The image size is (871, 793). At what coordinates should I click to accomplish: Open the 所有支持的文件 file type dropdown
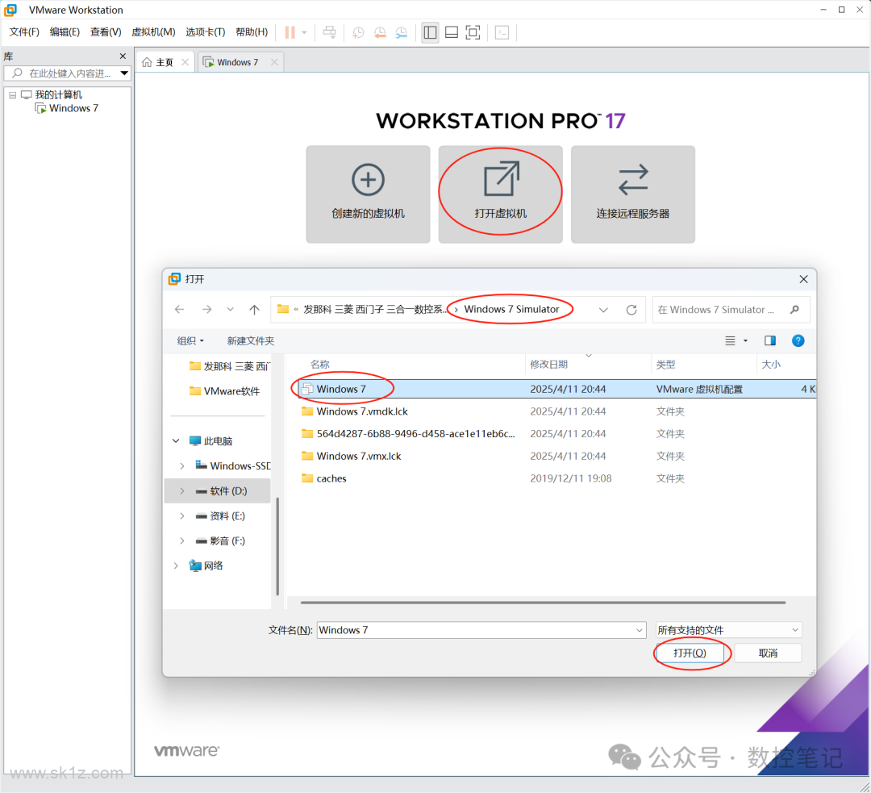click(x=729, y=630)
